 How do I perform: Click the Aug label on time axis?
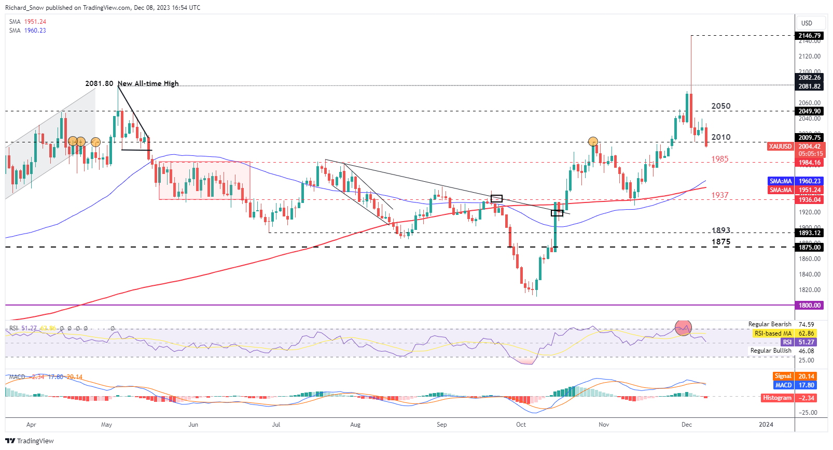355,425
